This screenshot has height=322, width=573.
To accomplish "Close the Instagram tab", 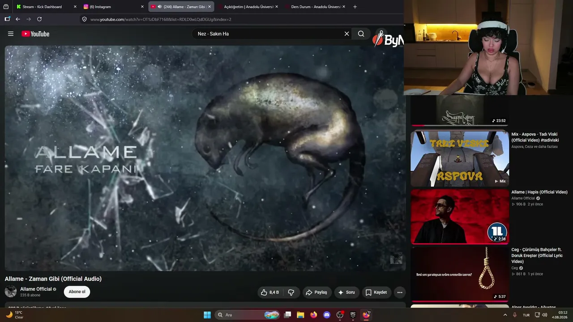I will click(x=142, y=7).
